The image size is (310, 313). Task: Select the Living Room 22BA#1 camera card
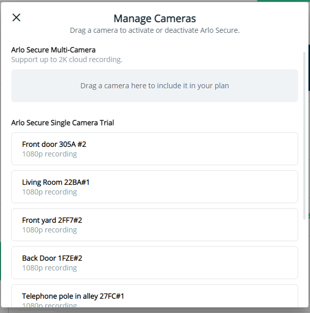coord(155,187)
